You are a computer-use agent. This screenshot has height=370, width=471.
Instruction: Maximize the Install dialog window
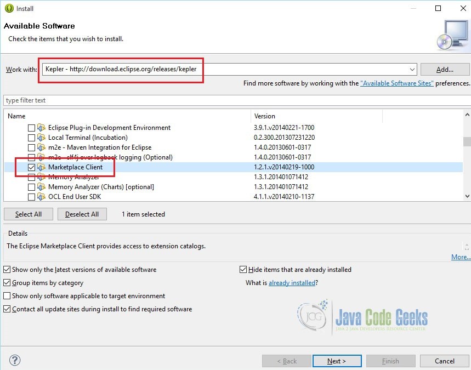pos(438,8)
